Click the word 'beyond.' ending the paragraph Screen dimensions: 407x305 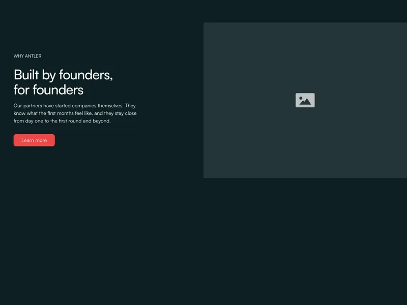102,121
